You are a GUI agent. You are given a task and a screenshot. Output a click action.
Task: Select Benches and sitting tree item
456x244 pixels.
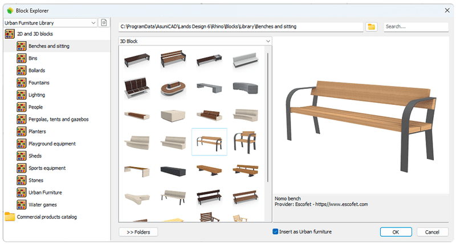coord(49,46)
